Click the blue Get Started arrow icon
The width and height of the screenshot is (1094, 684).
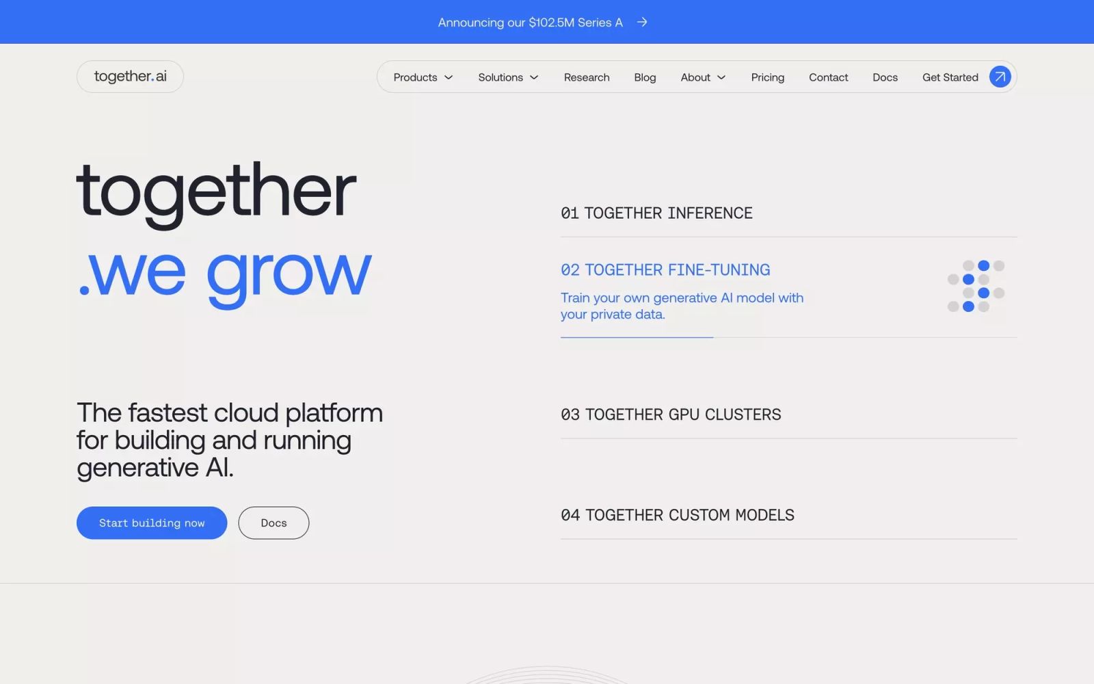pos(1000,77)
